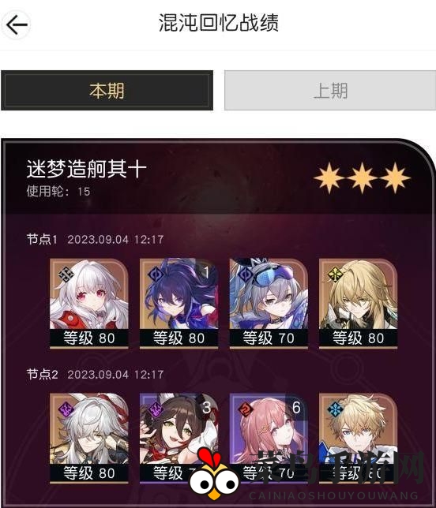This screenshot has width=436, height=508.
Task: Select Silver Wolf's level 70 portrait
Action: [x=269, y=303]
